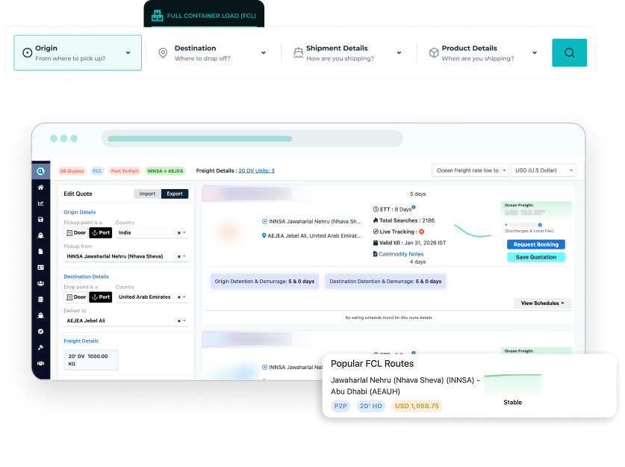This screenshot has height=467, width=625.
Task: Select Port as the destination drop point
Action: 101,297
